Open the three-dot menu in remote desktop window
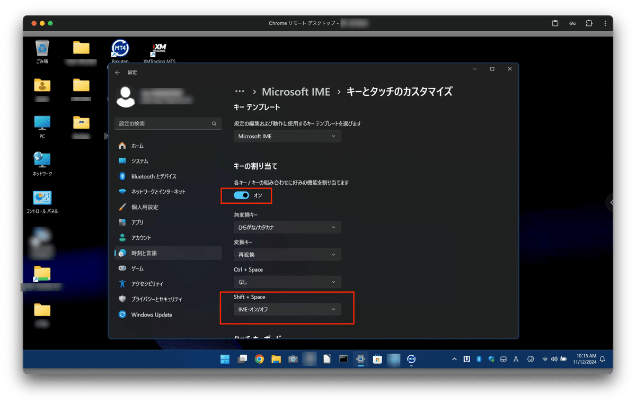Viewport: 636px width, 404px height. tap(605, 23)
